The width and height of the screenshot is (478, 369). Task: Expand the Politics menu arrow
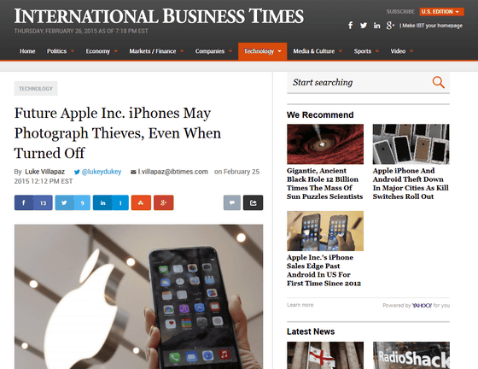73,51
